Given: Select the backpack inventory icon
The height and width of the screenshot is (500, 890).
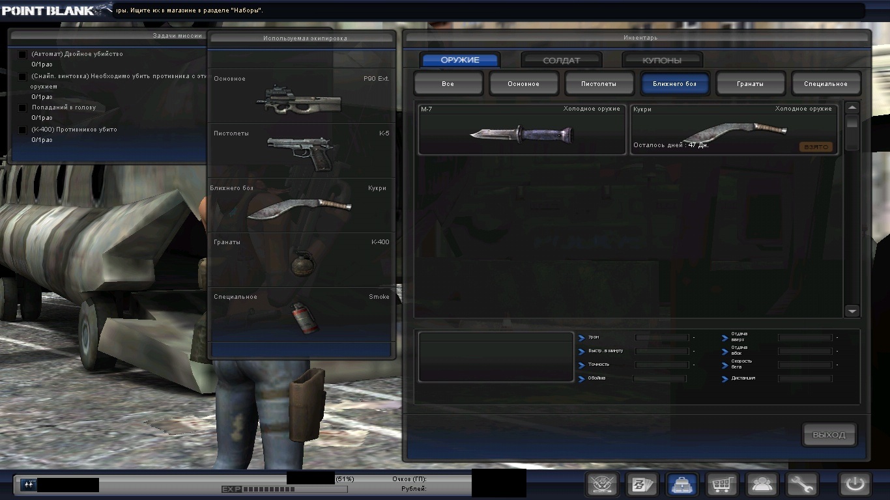Looking at the screenshot, I should (682, 484).
